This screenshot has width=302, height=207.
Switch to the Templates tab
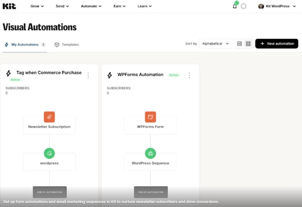coord(67,45)
